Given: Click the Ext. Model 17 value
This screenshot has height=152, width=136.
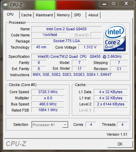Looking at the screenshot, I should [x=79, y=69].
